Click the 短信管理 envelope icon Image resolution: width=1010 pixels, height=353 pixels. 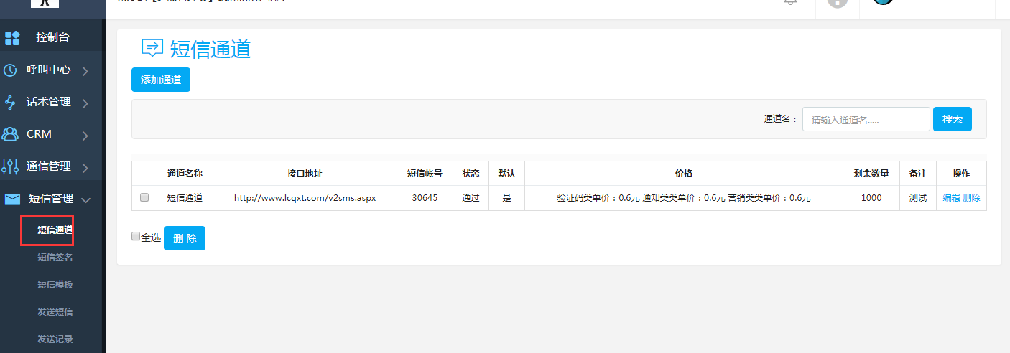pos(12,199)
